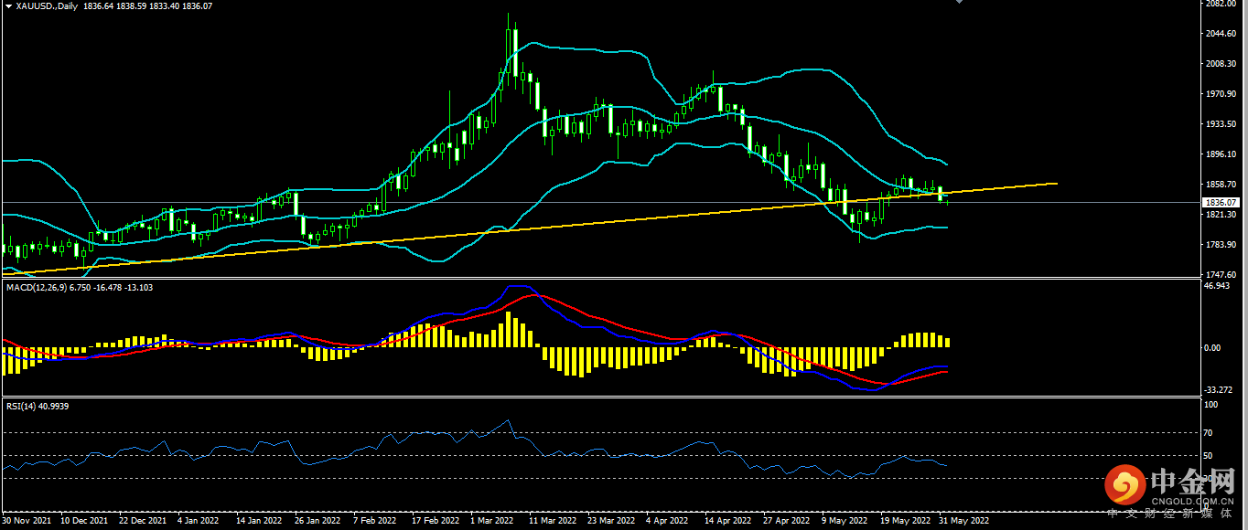Click the 1 Mar 2022 date label
This screenshot has width=1248, height=530.
(491, 521)
